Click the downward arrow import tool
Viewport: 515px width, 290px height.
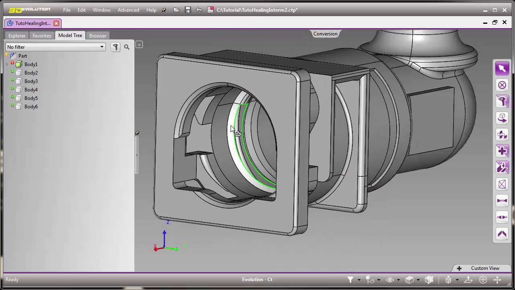point(502,168)
